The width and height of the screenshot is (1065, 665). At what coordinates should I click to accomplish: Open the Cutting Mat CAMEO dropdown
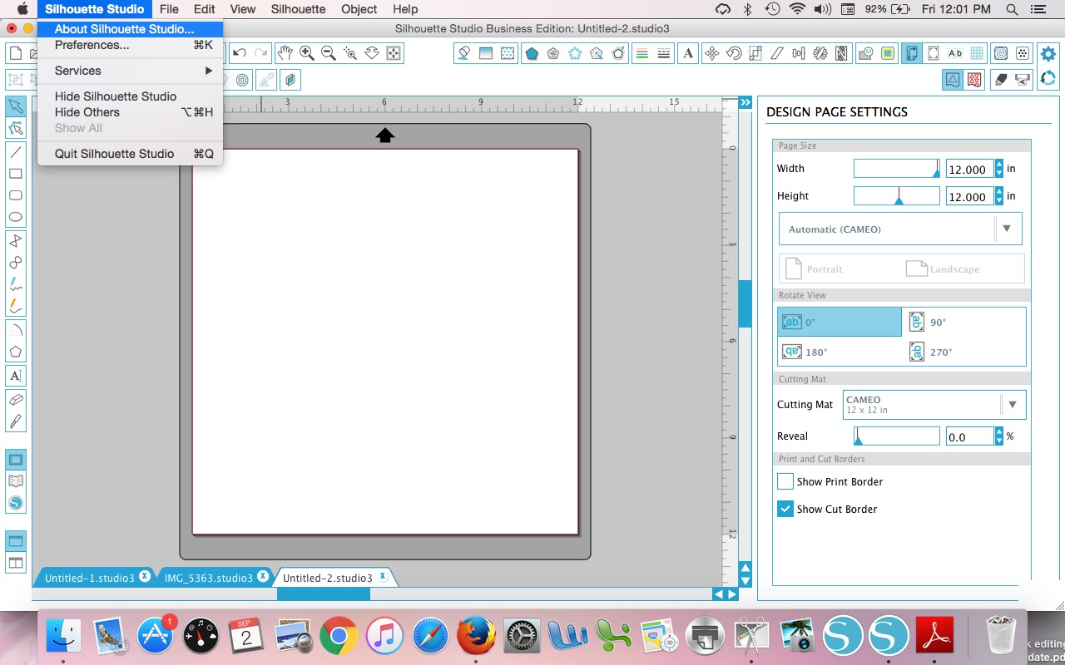[x=934, y=405]
